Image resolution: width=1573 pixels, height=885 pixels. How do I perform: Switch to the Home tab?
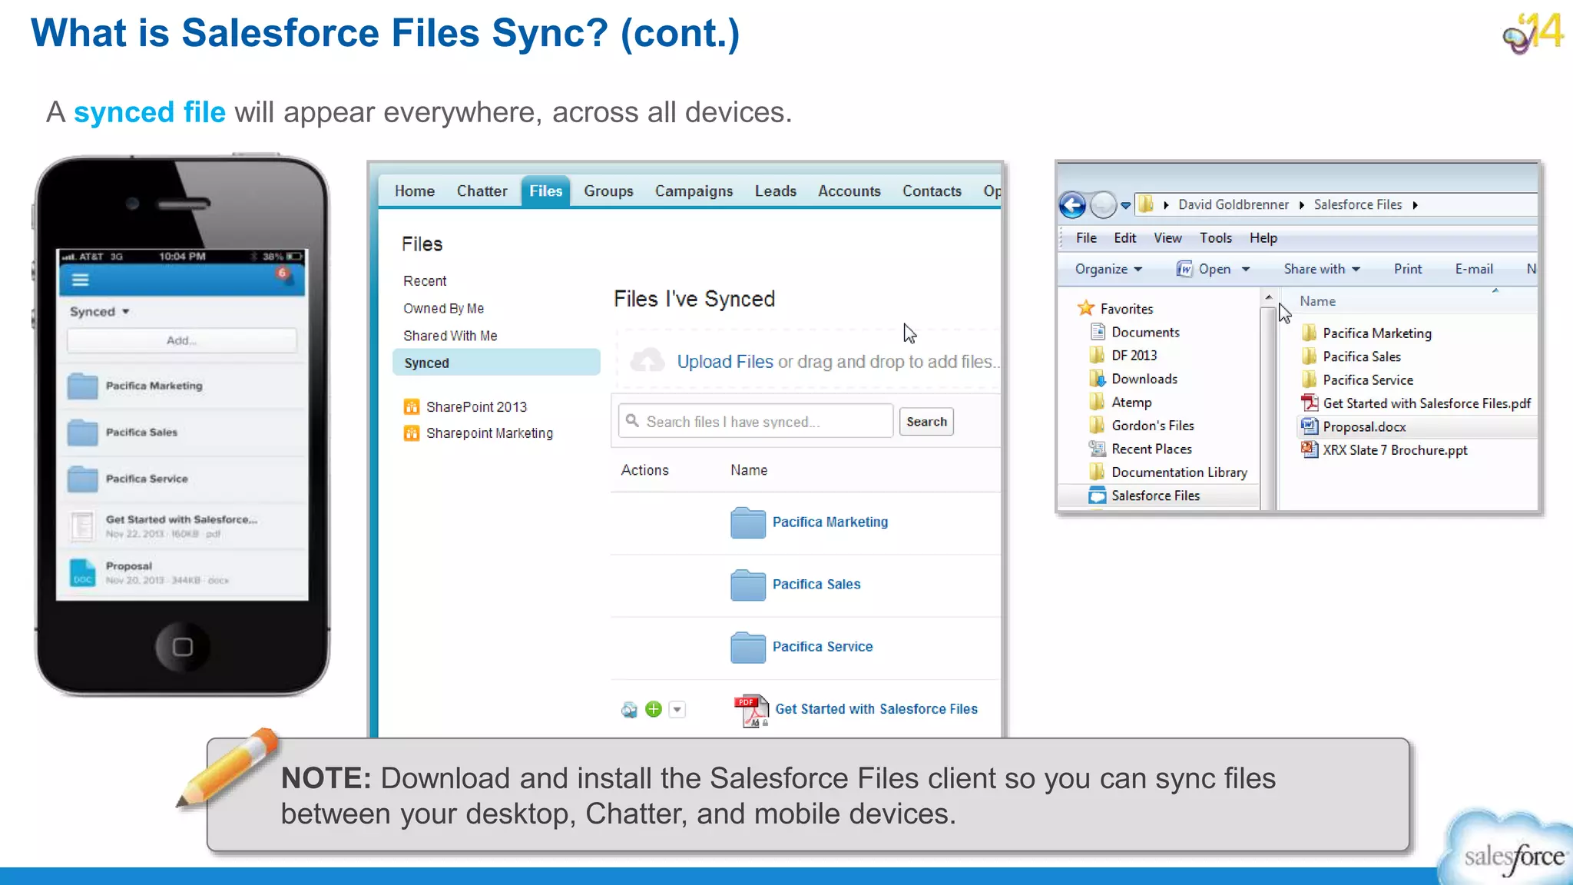point(415,191)
